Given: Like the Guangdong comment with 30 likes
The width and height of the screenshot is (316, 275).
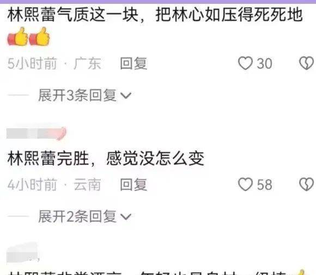Looking at the screenshot, I should (245, 64).
